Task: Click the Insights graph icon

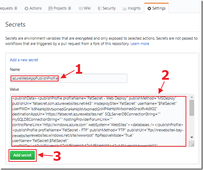Action: (x=124, y=8)
